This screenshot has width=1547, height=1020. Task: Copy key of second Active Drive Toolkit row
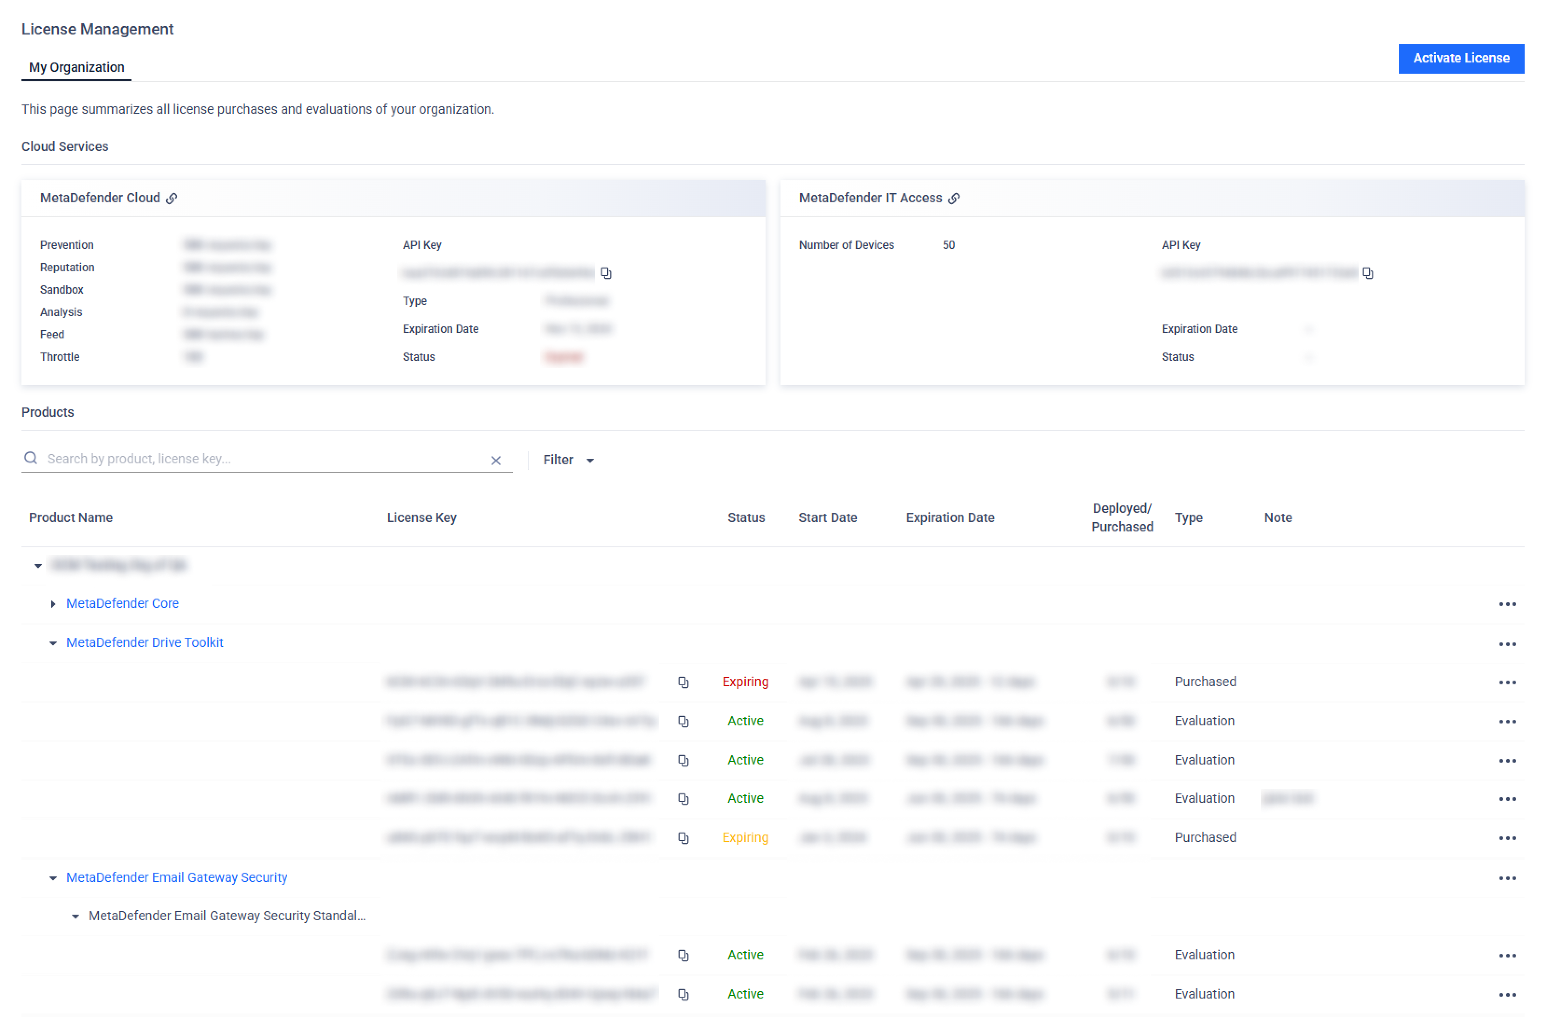coord(683,760)
